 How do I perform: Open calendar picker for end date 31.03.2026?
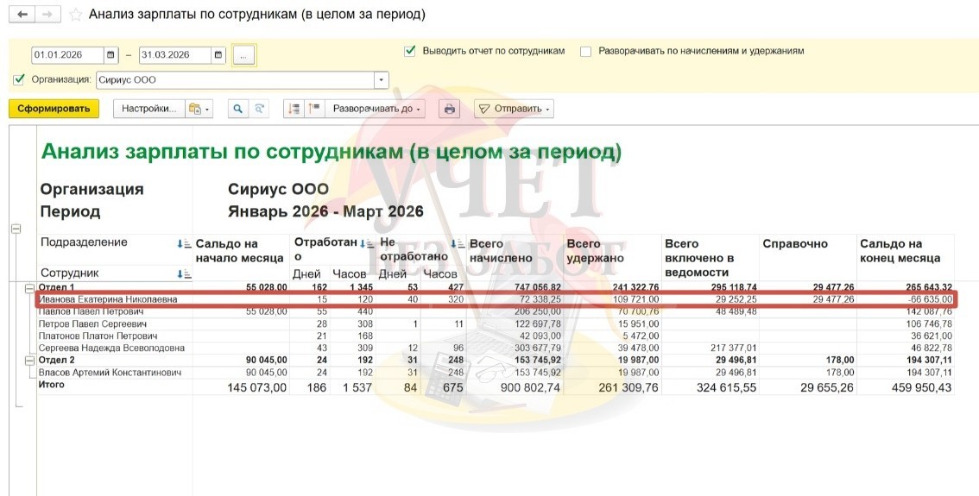coord(218,55)
